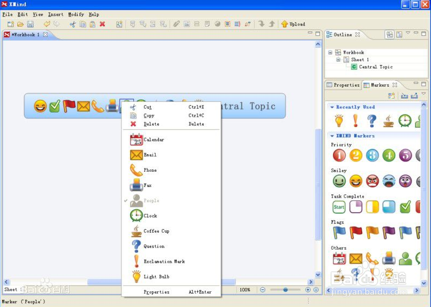431x307 pixels.
Task: Click the Open folder toolbar icon
Action: (x=21, y=24)
